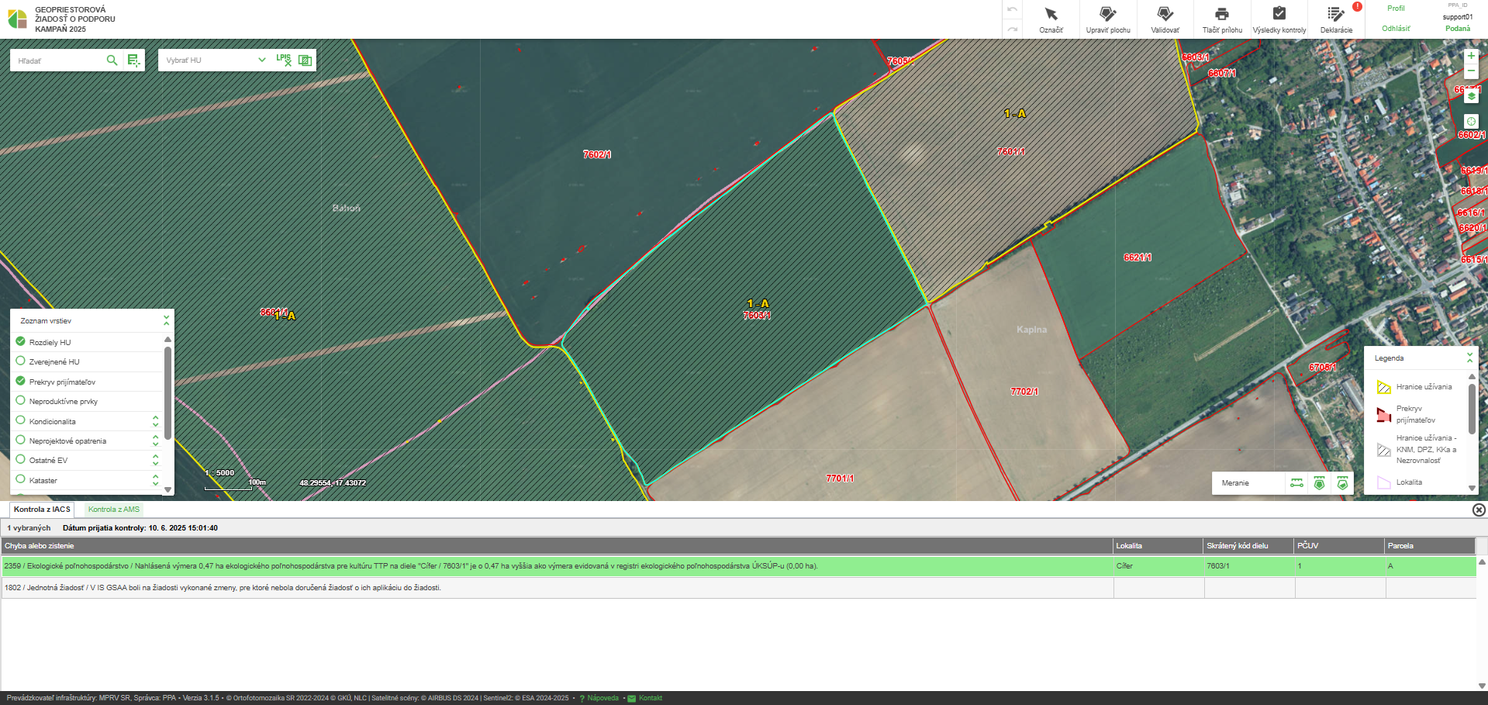This screenshot has width=1488, height=705.
Task: Select the Označiť pointer tool
Action: coord(1051,19)
